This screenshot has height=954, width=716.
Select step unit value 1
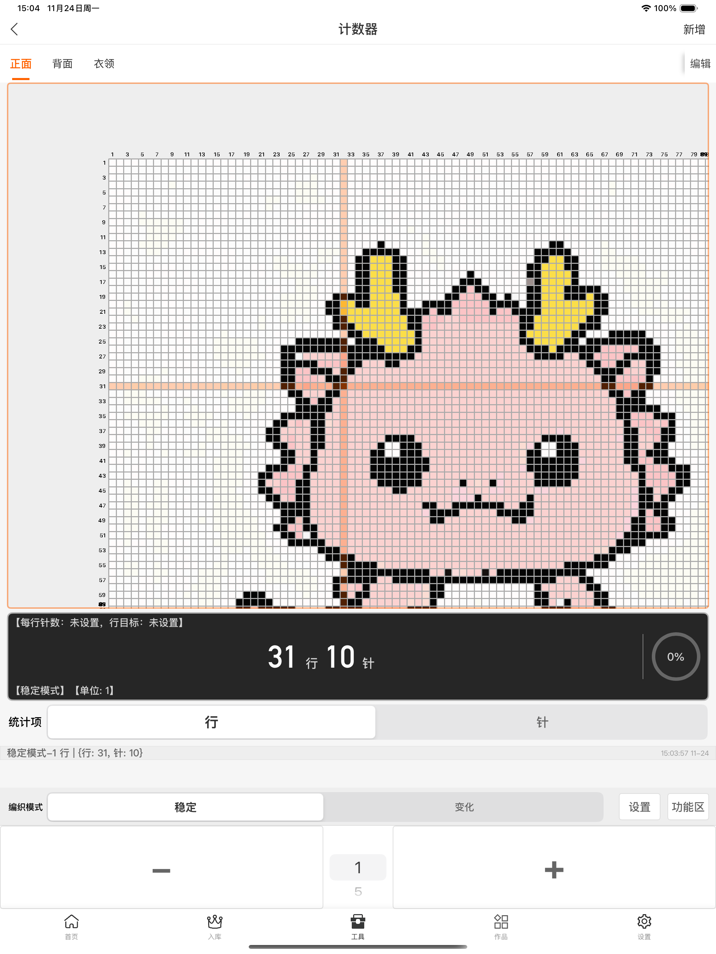pos(358,867)
